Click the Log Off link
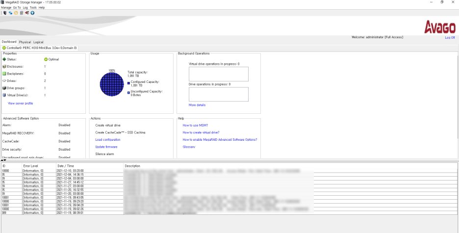This screenshot has width=459, height=233. [450, 37]
